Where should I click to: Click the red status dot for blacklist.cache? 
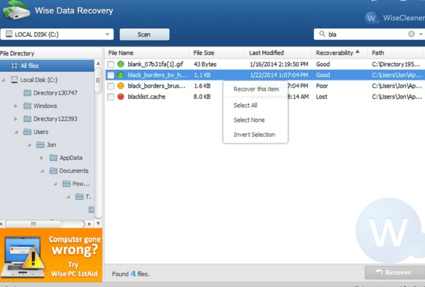click(x=121, y=97)
